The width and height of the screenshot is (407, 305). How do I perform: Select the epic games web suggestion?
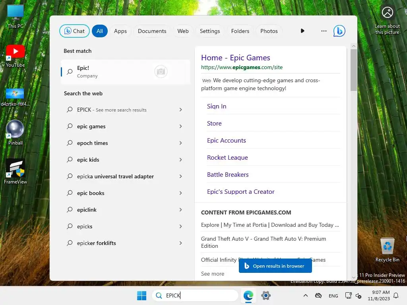(x=126, y=126)
